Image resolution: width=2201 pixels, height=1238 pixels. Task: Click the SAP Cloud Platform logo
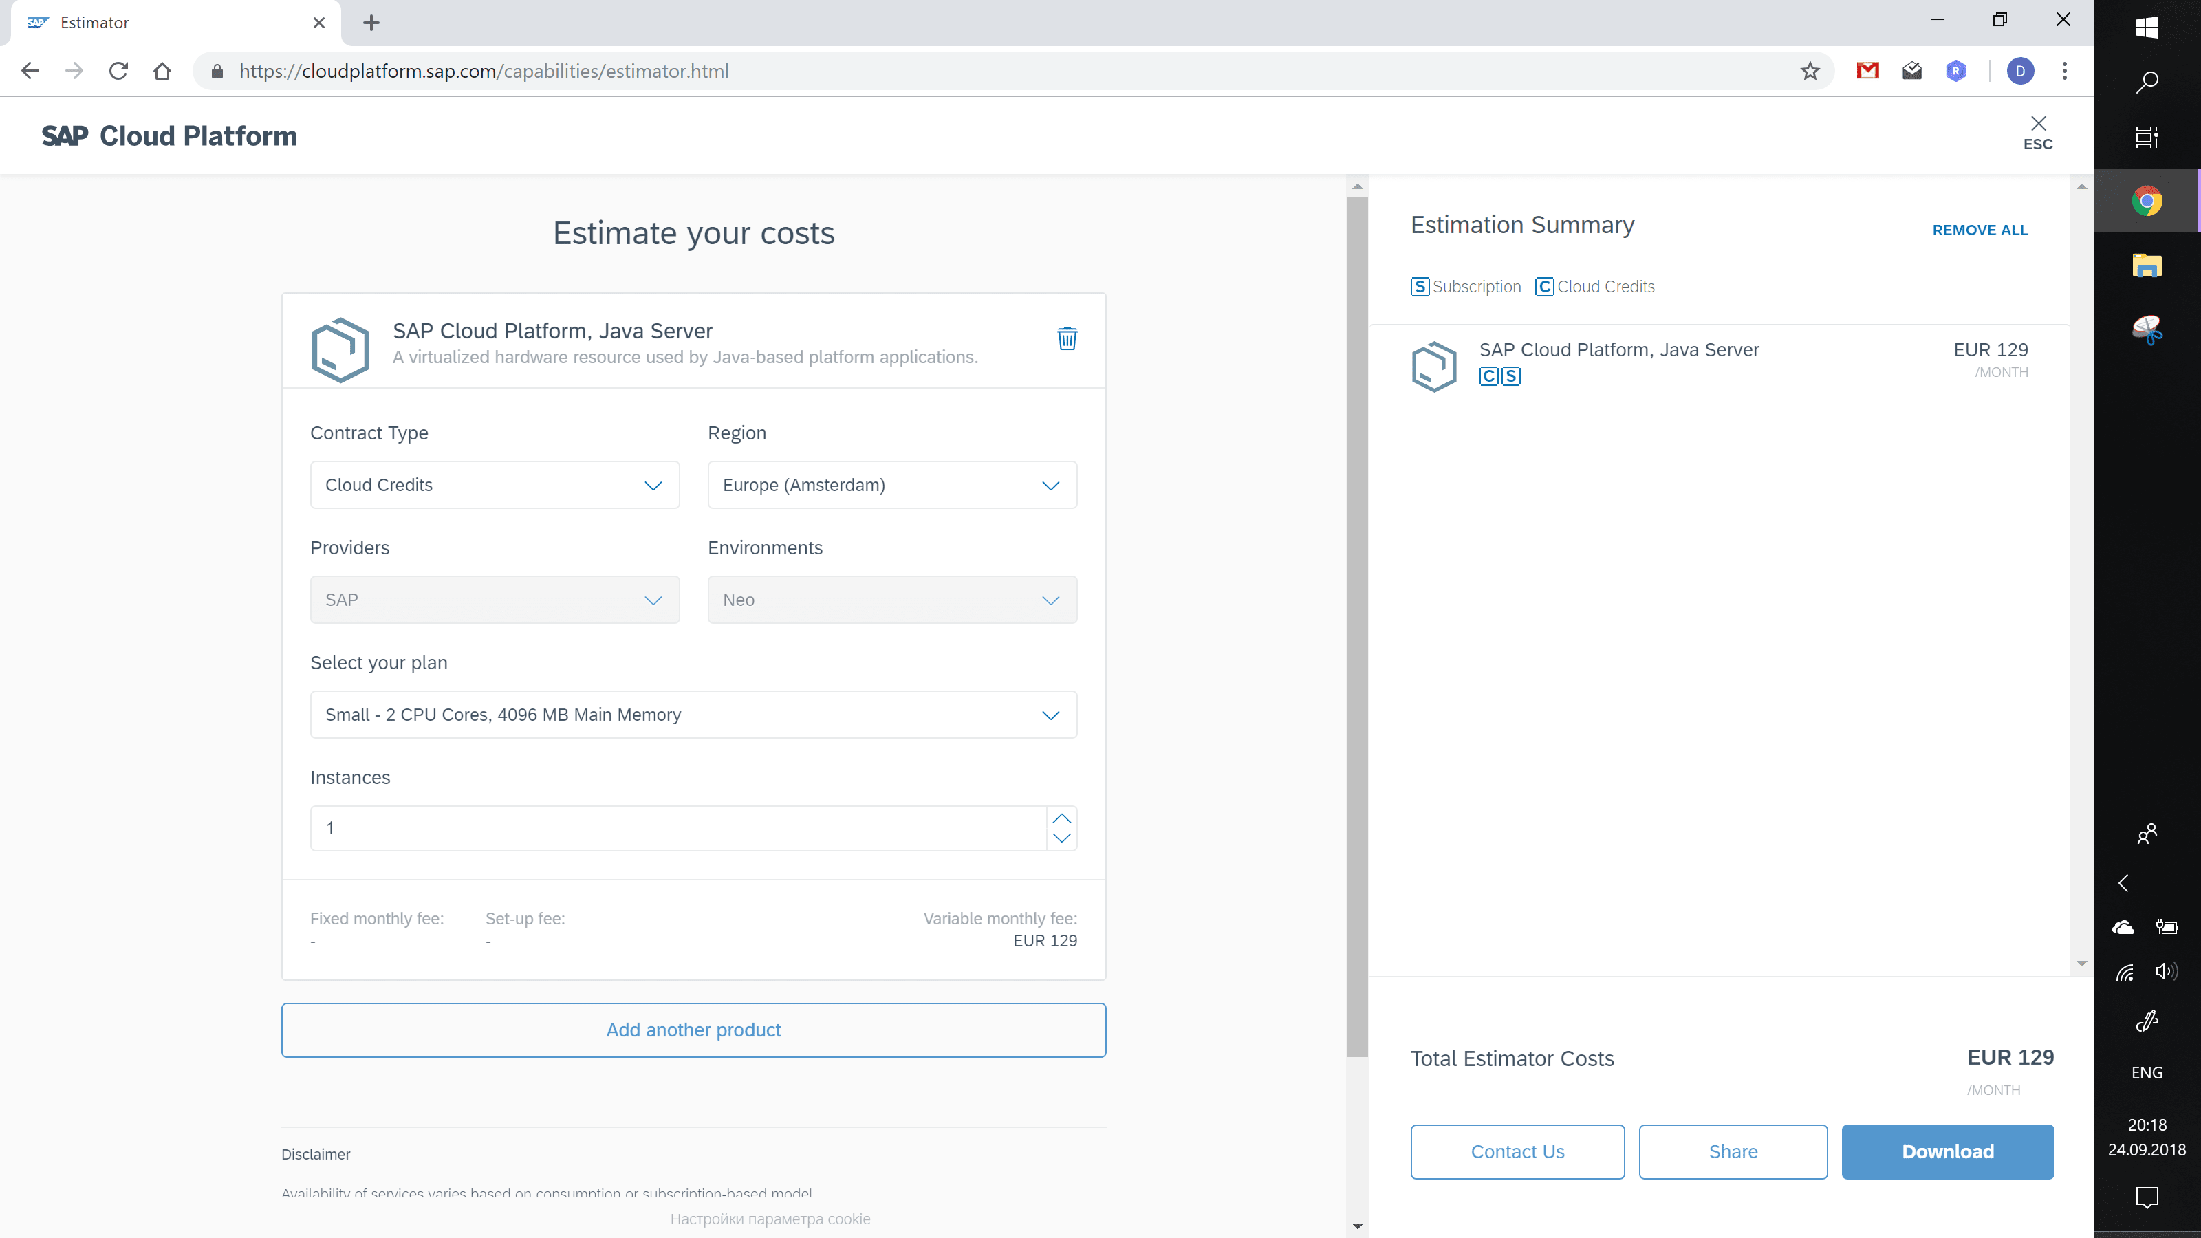169,136
